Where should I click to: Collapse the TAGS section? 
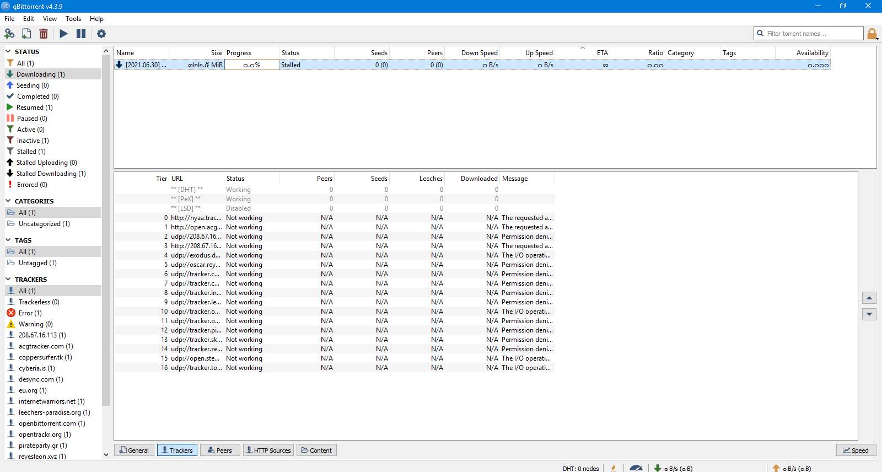8,240
